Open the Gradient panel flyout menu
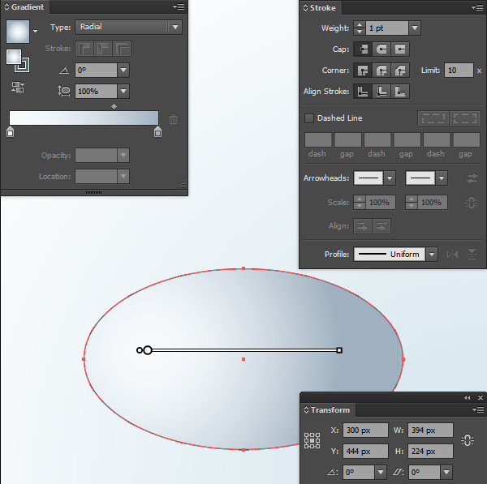The height and width of the screenshot is (484, 487). 179,6
